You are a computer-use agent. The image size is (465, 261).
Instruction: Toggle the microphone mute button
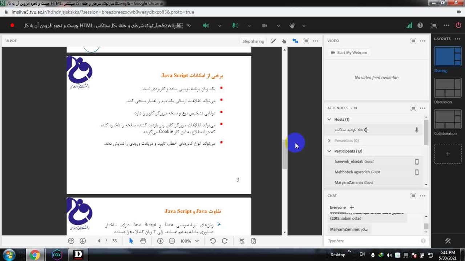point(235,26)
